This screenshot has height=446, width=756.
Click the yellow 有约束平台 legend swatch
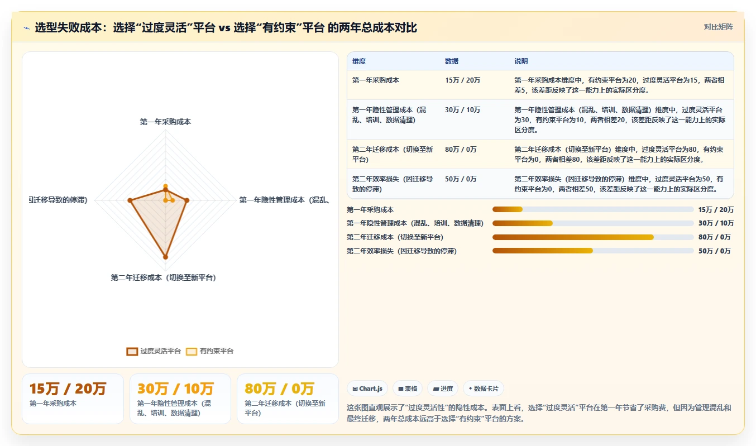[x=192, y=351]
